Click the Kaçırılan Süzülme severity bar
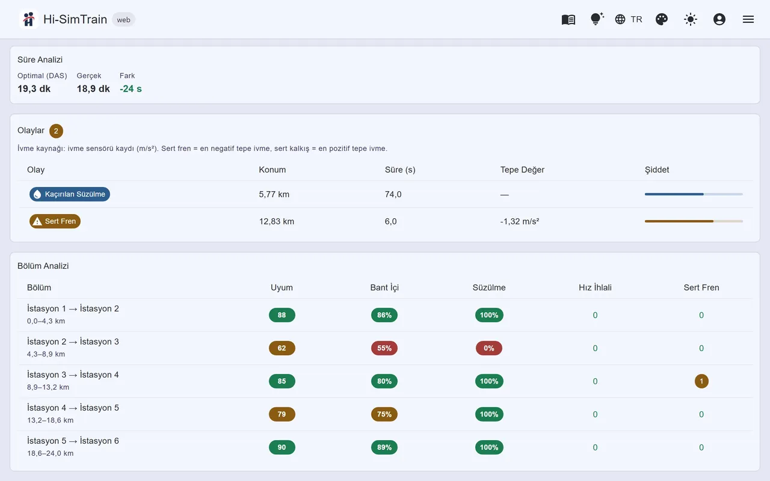The image size is (770, 481). tap(694, 194)
